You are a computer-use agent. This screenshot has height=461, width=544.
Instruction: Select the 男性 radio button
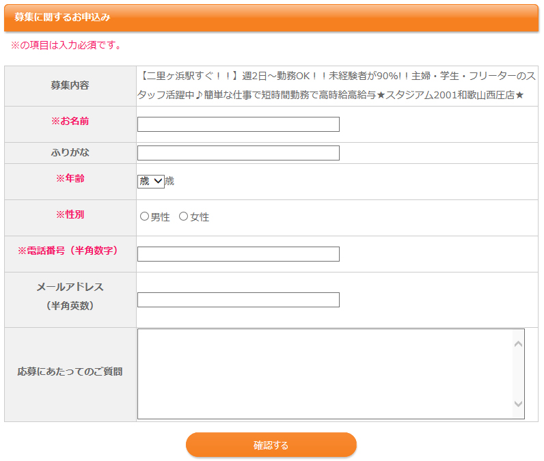click(144, 216)
